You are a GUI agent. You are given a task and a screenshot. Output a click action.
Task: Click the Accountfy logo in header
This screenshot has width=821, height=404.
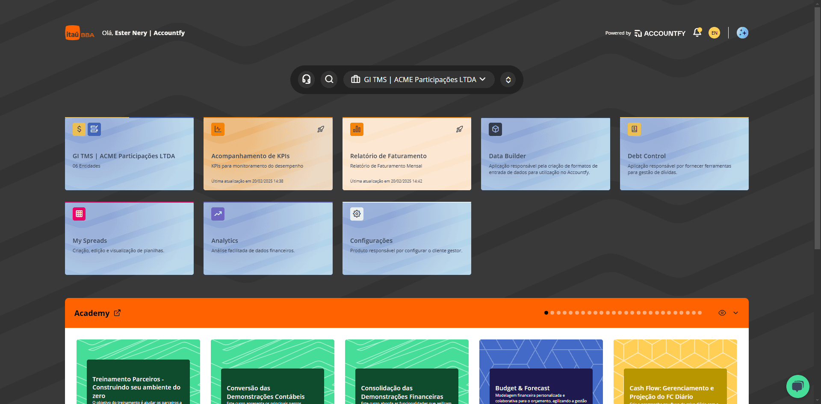tap(660, 33)
